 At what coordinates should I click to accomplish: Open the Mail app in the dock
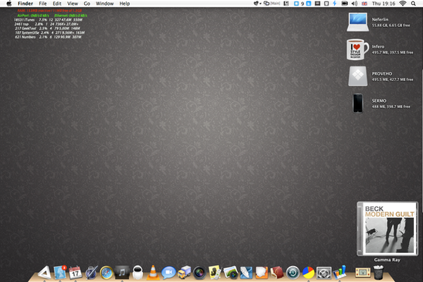coord(60,271)
